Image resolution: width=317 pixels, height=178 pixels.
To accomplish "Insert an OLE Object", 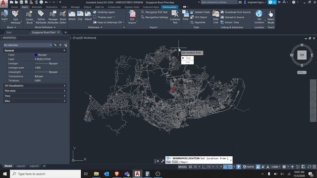I will [x=199, y=17].
